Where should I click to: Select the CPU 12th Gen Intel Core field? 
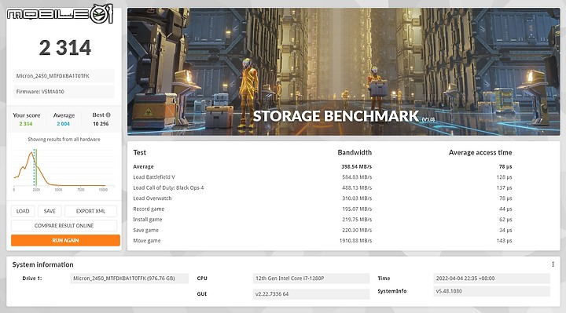pos(311,278)
